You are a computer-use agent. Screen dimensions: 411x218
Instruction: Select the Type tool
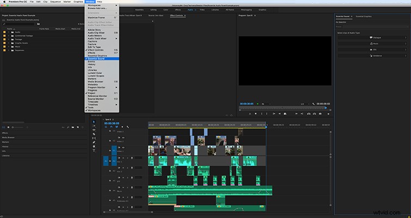pyautogui.click(x=94, y=150)
